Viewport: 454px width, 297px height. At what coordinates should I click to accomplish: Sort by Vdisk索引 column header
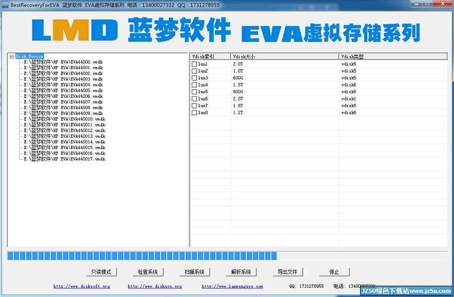point(210,57)
